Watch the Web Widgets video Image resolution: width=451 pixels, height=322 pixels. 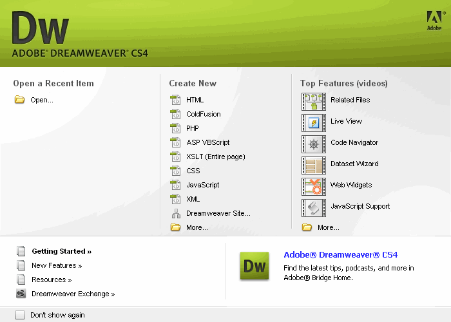coord(351,185)
